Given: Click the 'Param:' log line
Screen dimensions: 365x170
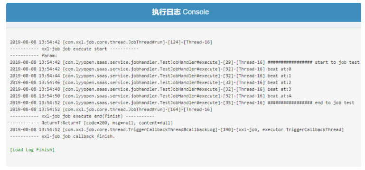Looking at the screenshot, I should (x=34, y=56).
